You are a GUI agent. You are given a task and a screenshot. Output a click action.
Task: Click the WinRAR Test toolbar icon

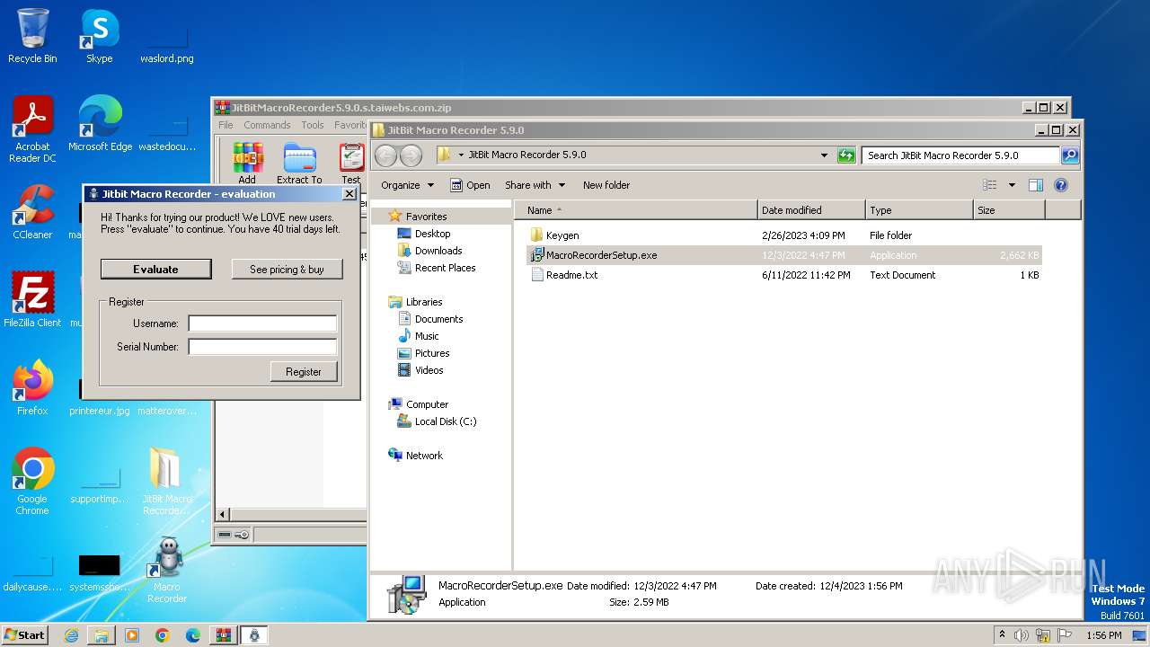pyautogui.click(x=351, y=163)
